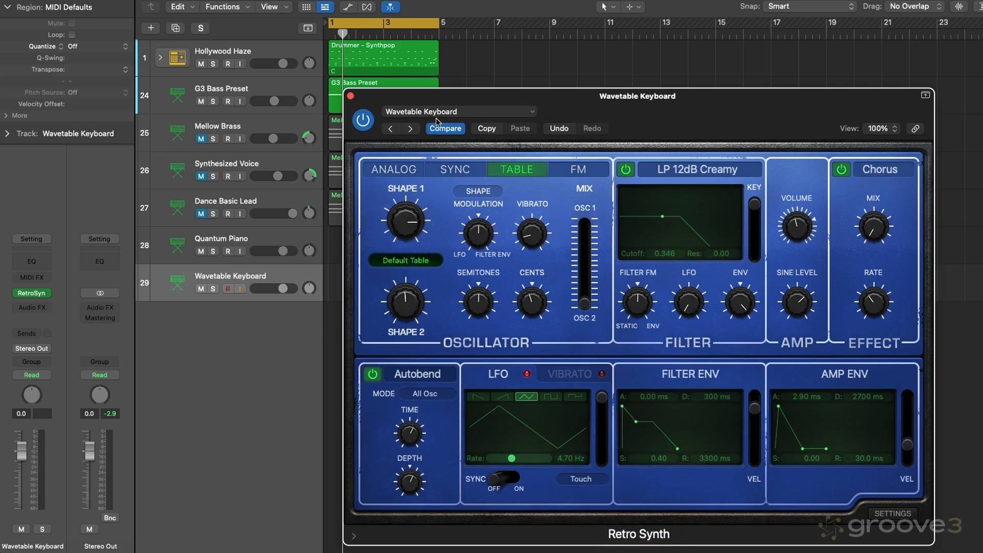This screenshot has height=553, width=983.
Task: Click the pan knob on Mellow Brass track
Action: [x=309, y=138]
